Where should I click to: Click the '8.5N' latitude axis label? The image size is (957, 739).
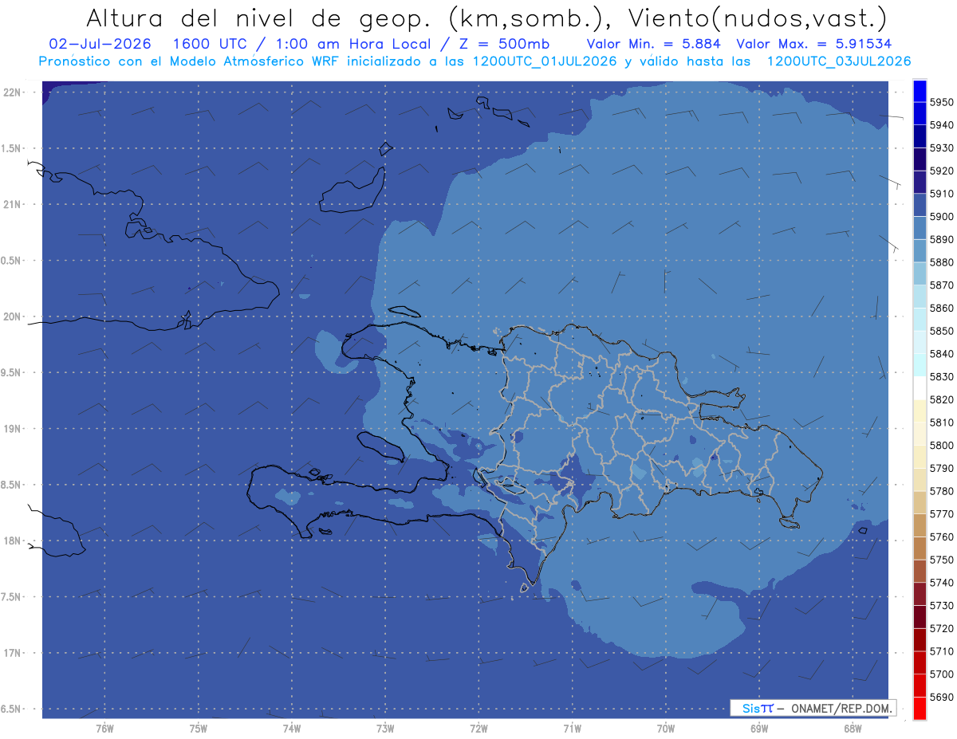point(12,485)
